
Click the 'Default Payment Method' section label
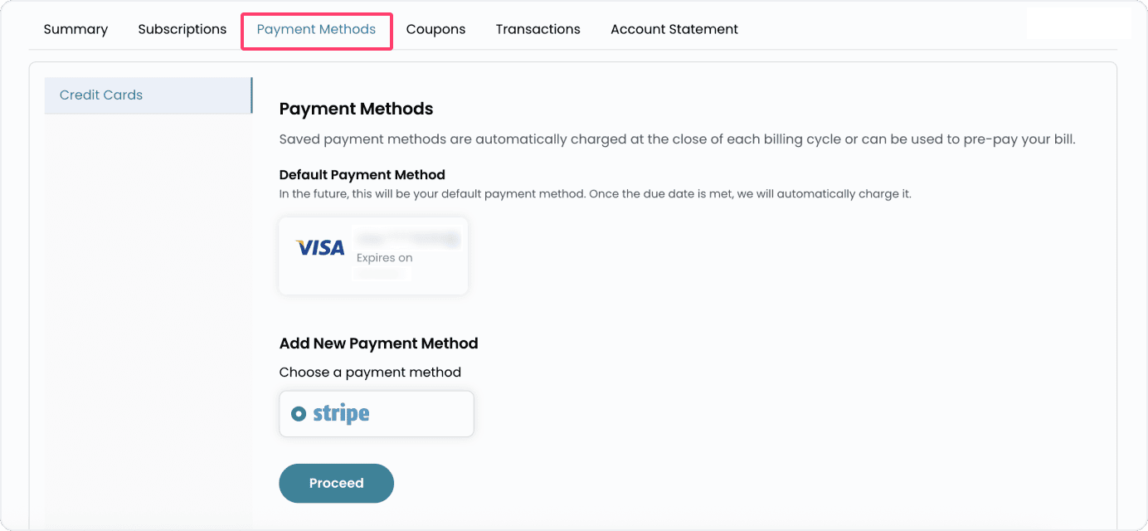[362, 174]
